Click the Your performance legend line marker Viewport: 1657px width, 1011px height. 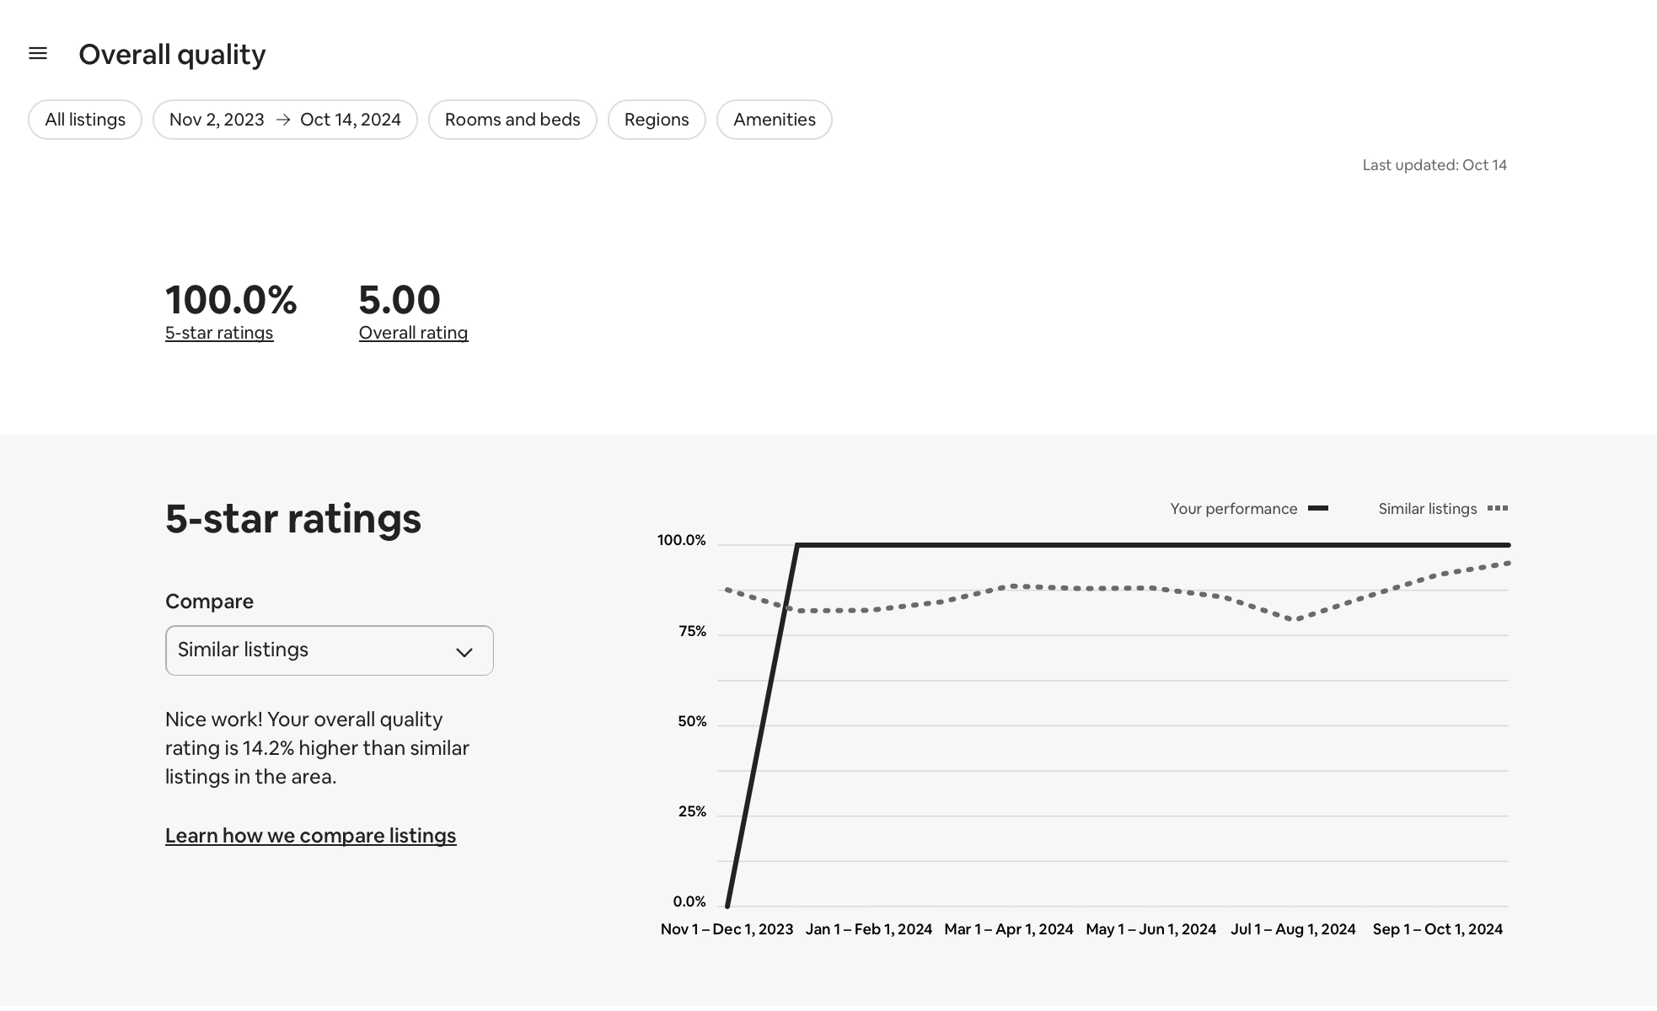click(1317, 508)
